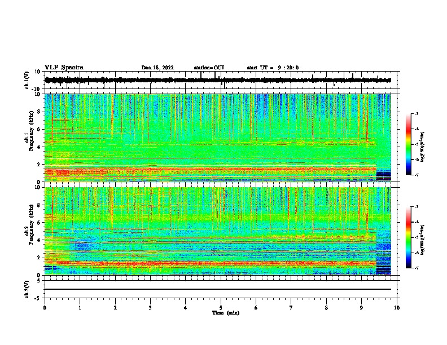
Task: Click the dark blue dropout region ending ch.1 spectrogram
Action: coord(384,176)
